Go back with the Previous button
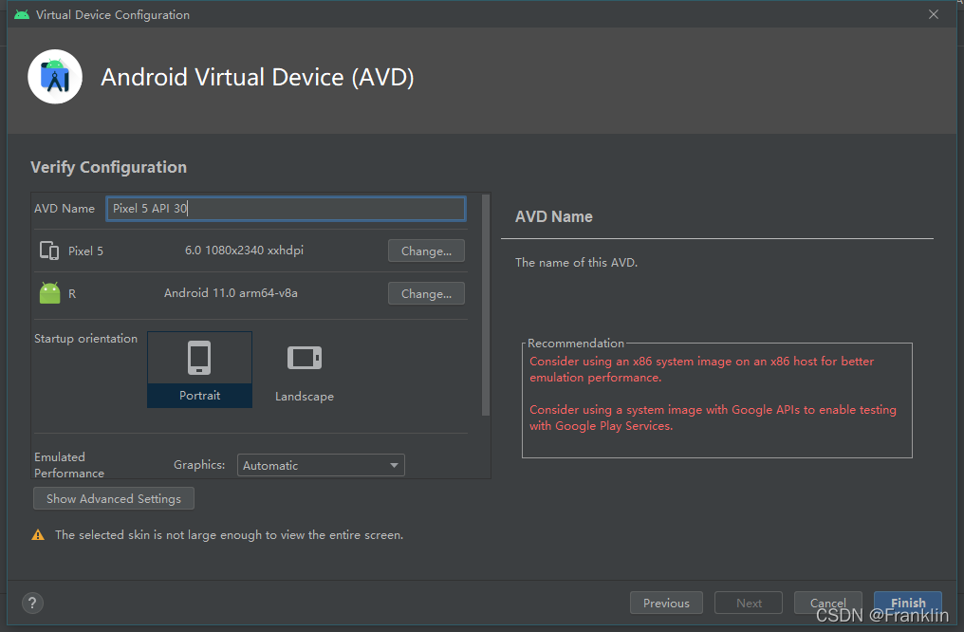This screenshot has height=632, width=964. click(666, 604)
